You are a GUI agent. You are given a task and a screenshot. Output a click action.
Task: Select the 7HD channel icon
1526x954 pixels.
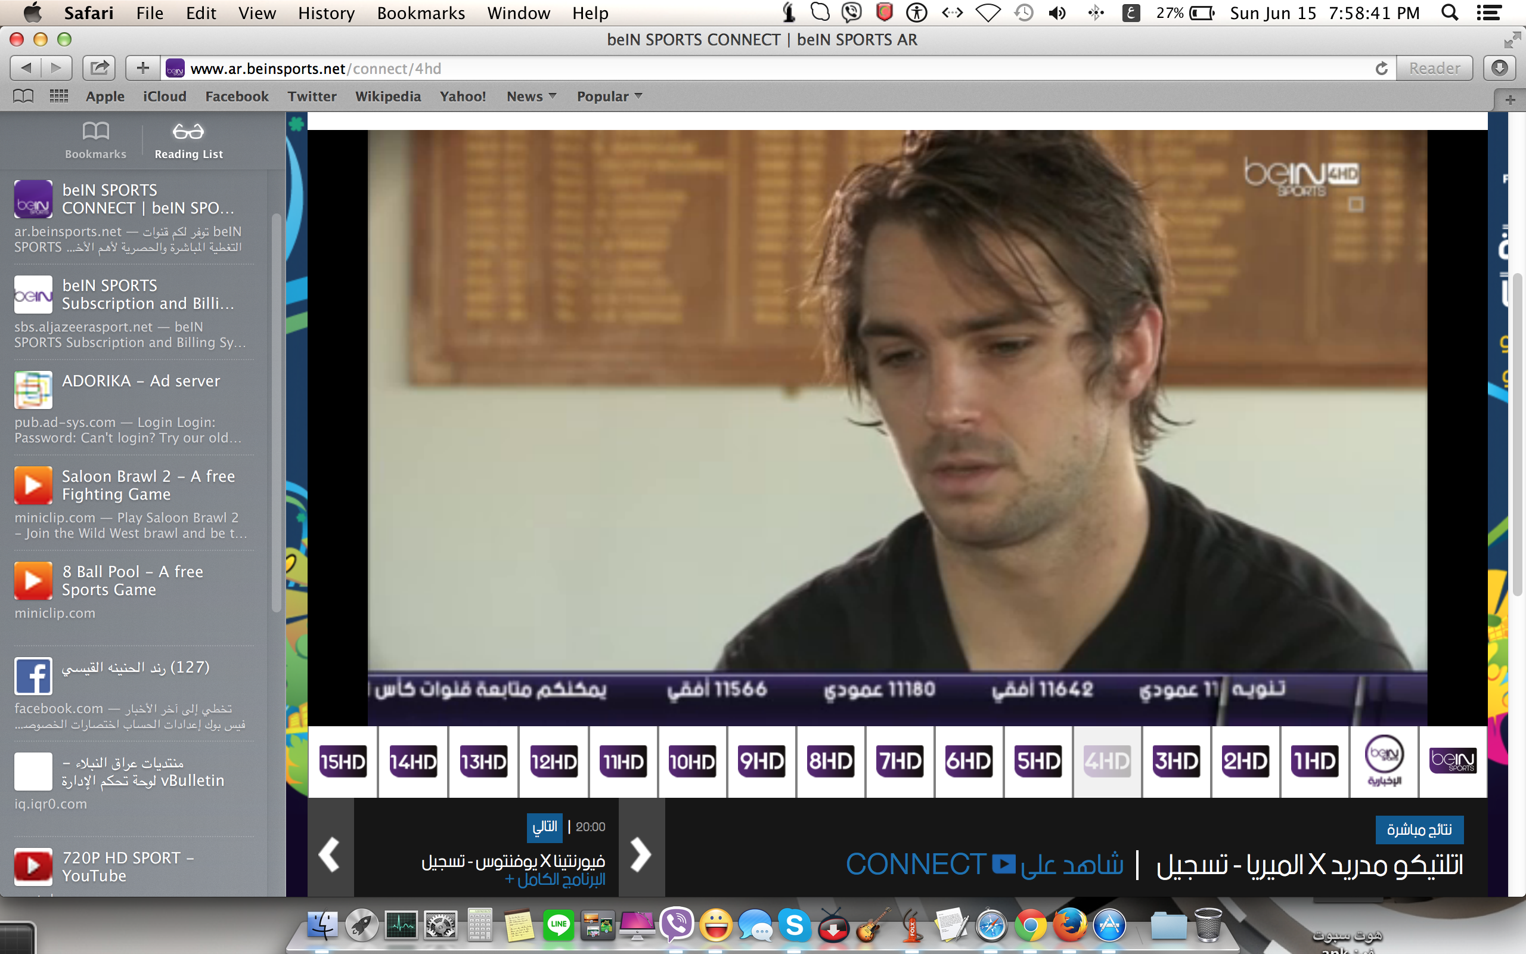click(x=899, y=761)
